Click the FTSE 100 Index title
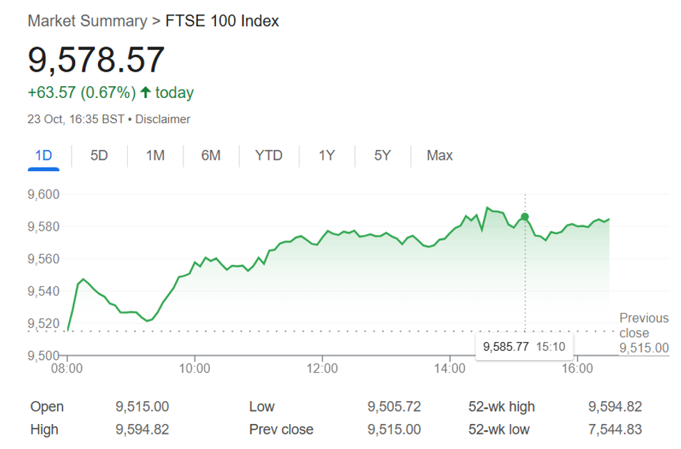The height and width of the screenshot is (449, 681). pos(222,22)
